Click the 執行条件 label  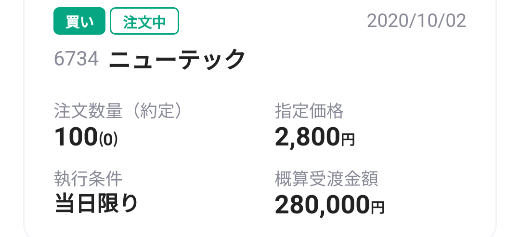click(x=88, y=179)
